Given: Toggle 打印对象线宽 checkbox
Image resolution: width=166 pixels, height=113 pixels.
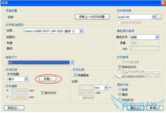Looking at the screenshot, I should [x=120, y=62].
